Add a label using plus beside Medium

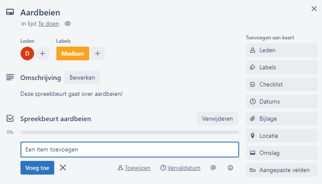98,53
